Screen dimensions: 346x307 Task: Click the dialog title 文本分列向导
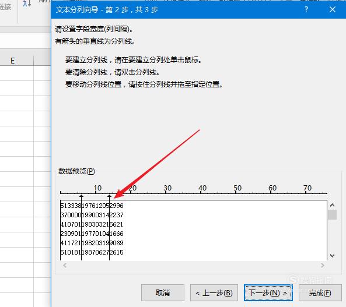[x=77, y=10]
